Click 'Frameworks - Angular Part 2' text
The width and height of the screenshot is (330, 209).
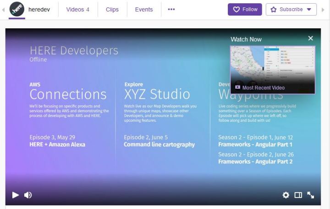255,161
